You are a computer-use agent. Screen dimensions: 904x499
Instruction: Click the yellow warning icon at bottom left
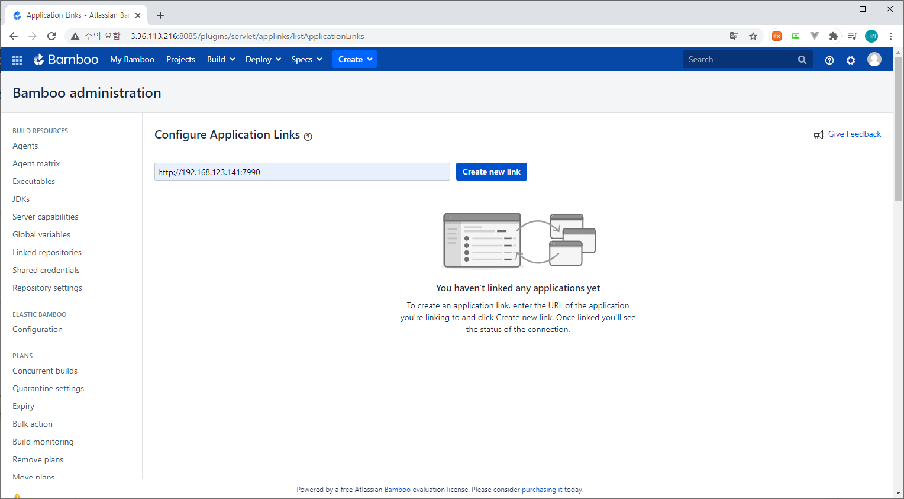click(17, 496)
